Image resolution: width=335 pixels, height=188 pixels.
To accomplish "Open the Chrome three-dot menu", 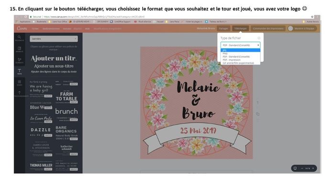I will [x=317, y=17].
